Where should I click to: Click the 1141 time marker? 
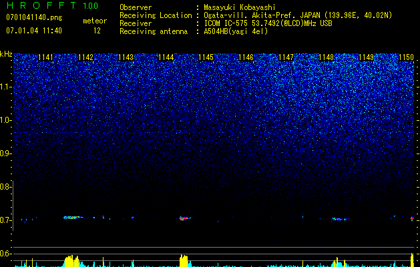tap(46, 57)
